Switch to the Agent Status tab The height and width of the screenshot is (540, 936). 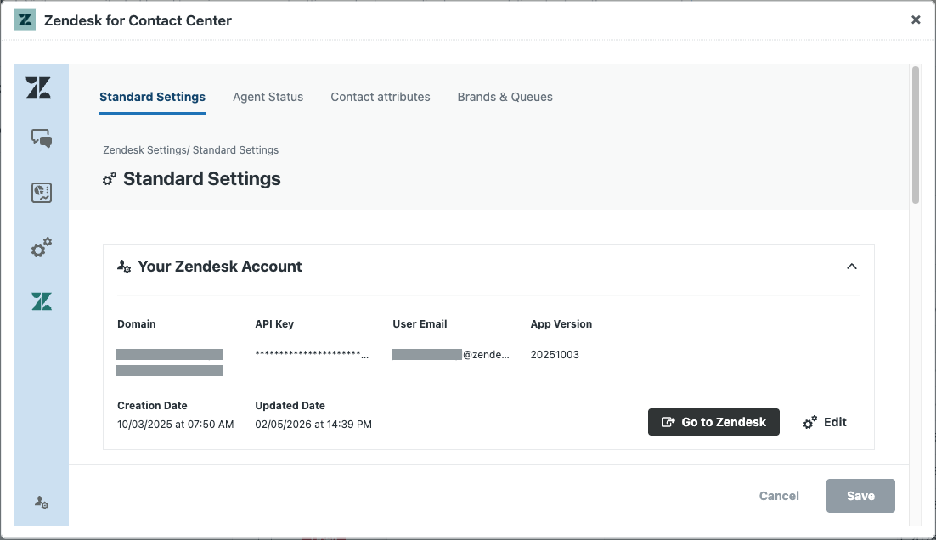point(268,97)
